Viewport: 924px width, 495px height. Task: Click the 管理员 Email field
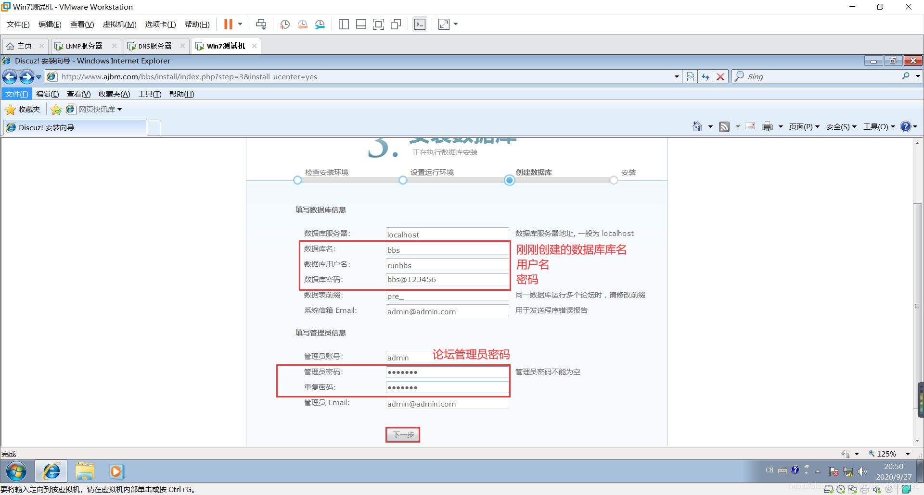pyautogui.click(x=447, y=403)
